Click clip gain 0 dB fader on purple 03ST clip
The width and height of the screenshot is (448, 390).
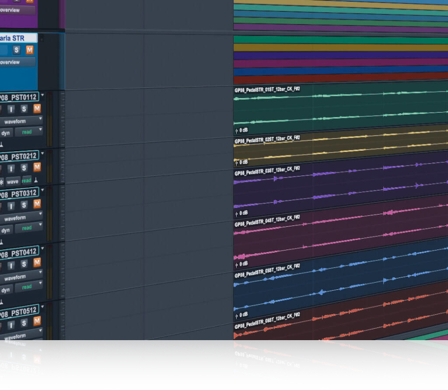coord(241,213)
